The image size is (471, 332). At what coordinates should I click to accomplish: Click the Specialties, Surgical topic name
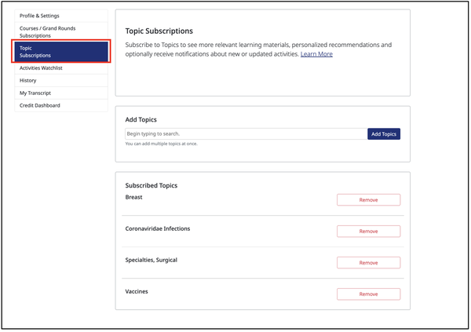(x=151, y=261)
